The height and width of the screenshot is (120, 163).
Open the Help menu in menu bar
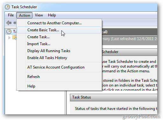tap(52, 15)
